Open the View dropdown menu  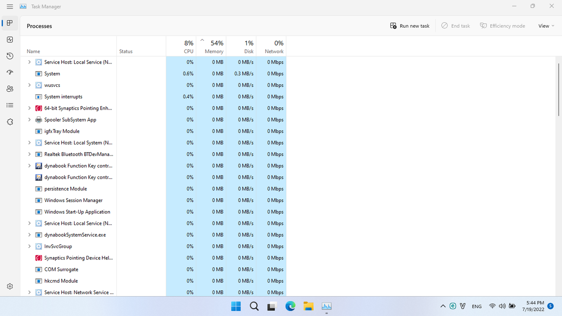click(546, 26)
